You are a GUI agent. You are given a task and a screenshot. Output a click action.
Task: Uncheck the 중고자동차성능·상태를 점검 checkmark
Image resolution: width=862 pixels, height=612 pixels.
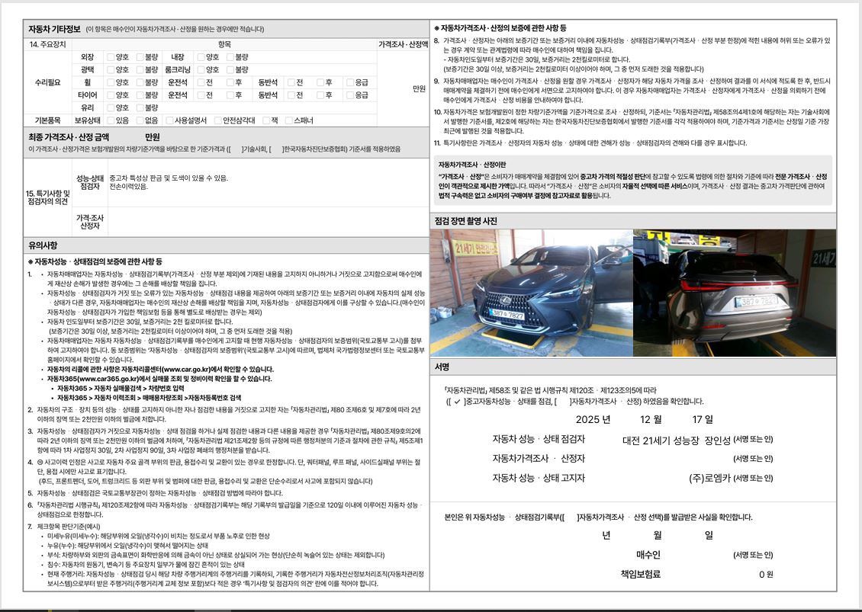coord(456,402)
